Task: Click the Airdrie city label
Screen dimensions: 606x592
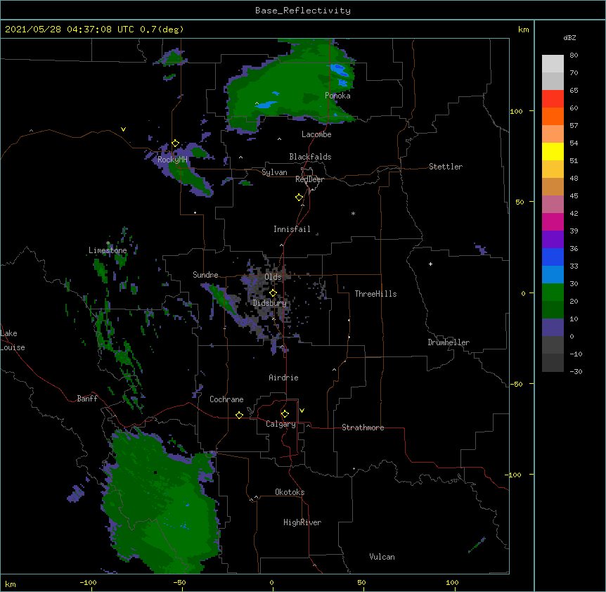Action: click(x=284, y=378)
